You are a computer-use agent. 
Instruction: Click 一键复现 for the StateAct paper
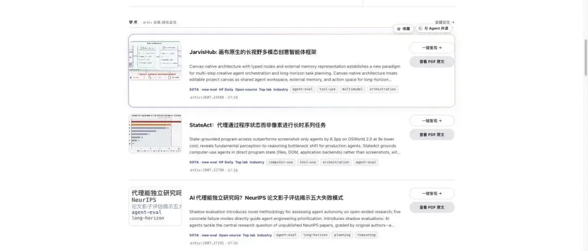click(x=432, y=120)
